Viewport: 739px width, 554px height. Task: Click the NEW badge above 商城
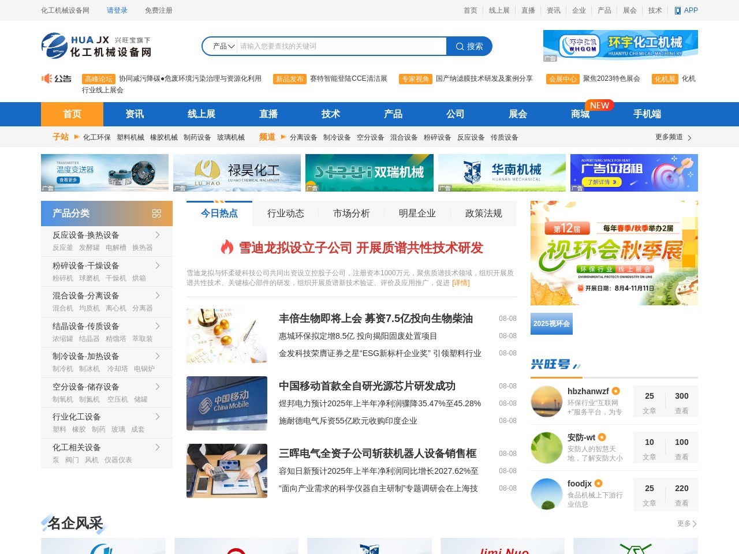click(600, 105)
